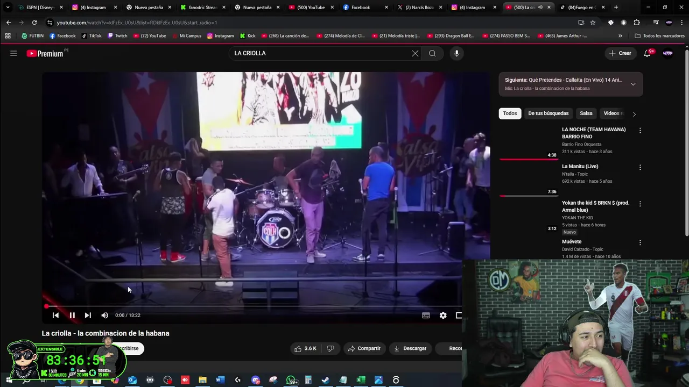The image size is (689, 387).
Task: Switch to the Fuego en TikTok tab
Action: pos(582,8)
